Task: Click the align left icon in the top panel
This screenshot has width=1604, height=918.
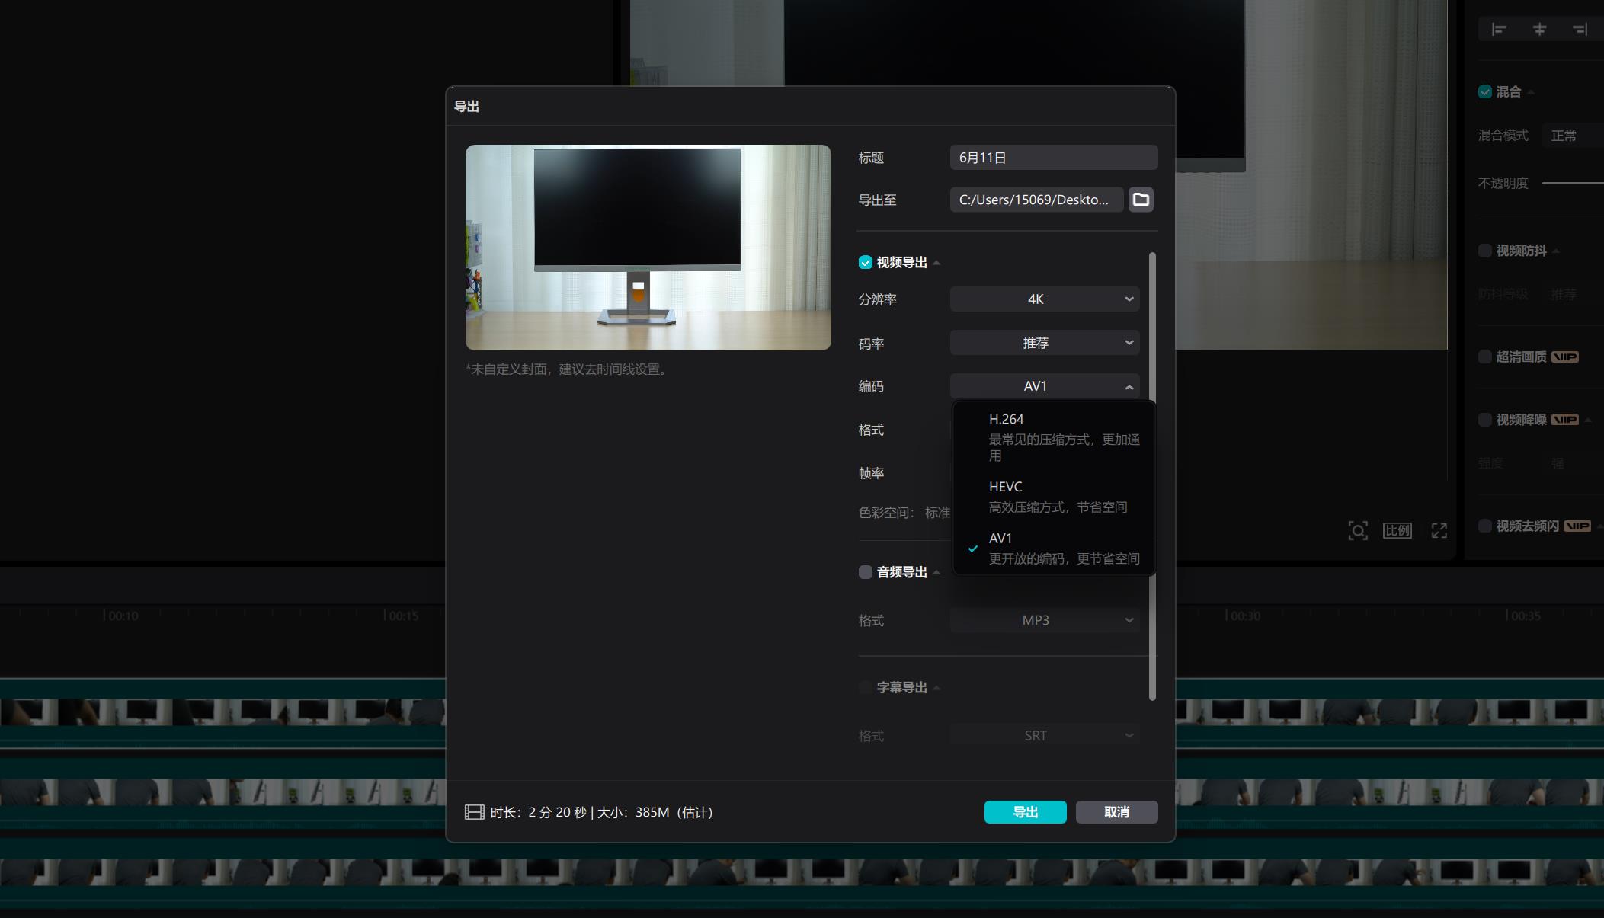Action: (1498, 30)
